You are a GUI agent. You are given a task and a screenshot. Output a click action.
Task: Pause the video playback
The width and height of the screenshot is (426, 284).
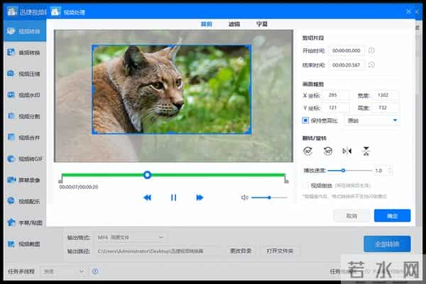pos(174,198)
